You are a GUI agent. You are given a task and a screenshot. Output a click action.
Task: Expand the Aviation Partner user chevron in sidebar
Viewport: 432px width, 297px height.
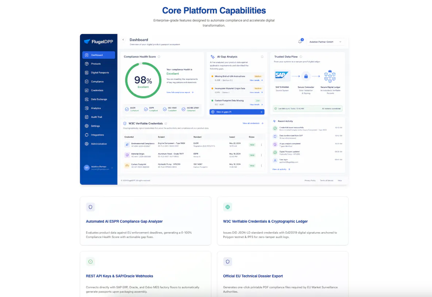click(112, 168)
